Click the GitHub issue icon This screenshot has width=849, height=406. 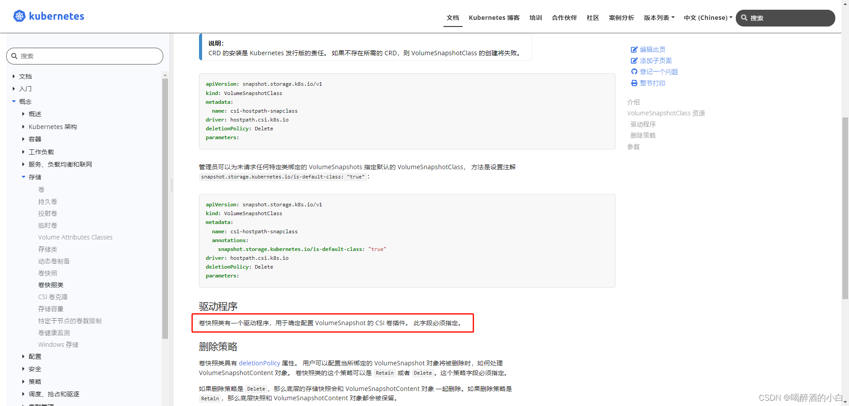click(x=634, y=72)
